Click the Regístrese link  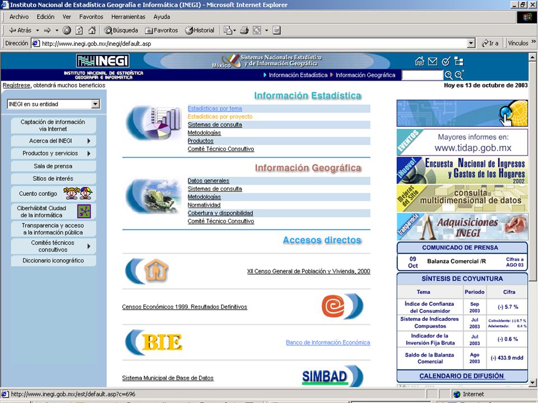coord(16,85)
